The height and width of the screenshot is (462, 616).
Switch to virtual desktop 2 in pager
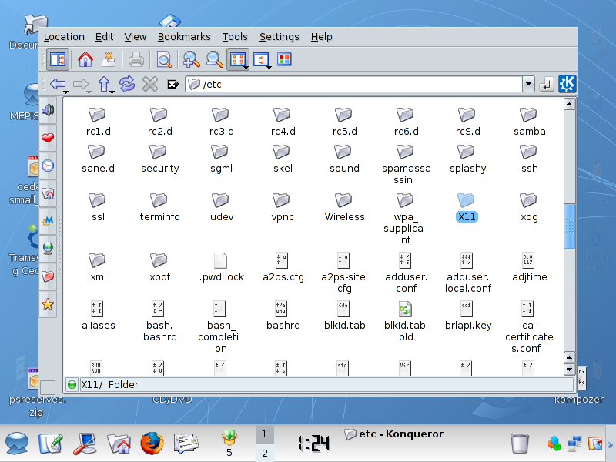pyautogui.click(x=264, y=453)
